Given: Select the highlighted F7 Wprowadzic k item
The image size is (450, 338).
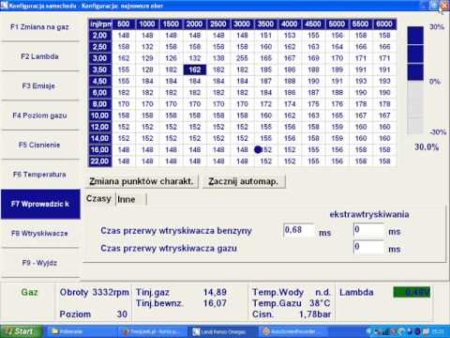Looking at the screenshot, I should click(x=40, y=204).
